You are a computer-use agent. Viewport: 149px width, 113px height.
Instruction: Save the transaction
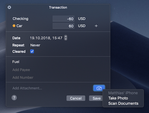coord(96,98)
